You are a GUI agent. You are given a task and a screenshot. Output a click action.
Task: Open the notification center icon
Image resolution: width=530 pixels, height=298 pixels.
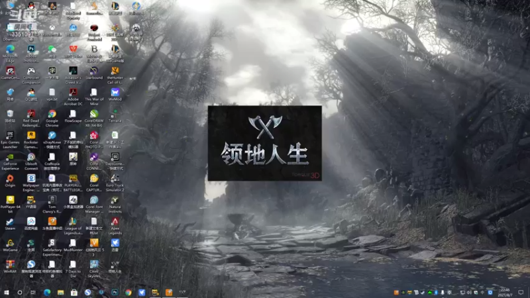click(x=521, y=292)
